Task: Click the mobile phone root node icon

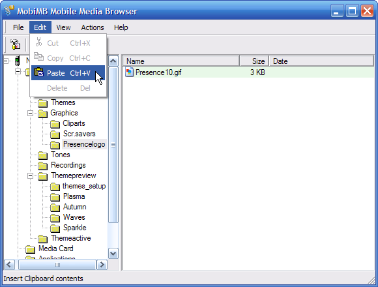Action: tap(17, 61)
